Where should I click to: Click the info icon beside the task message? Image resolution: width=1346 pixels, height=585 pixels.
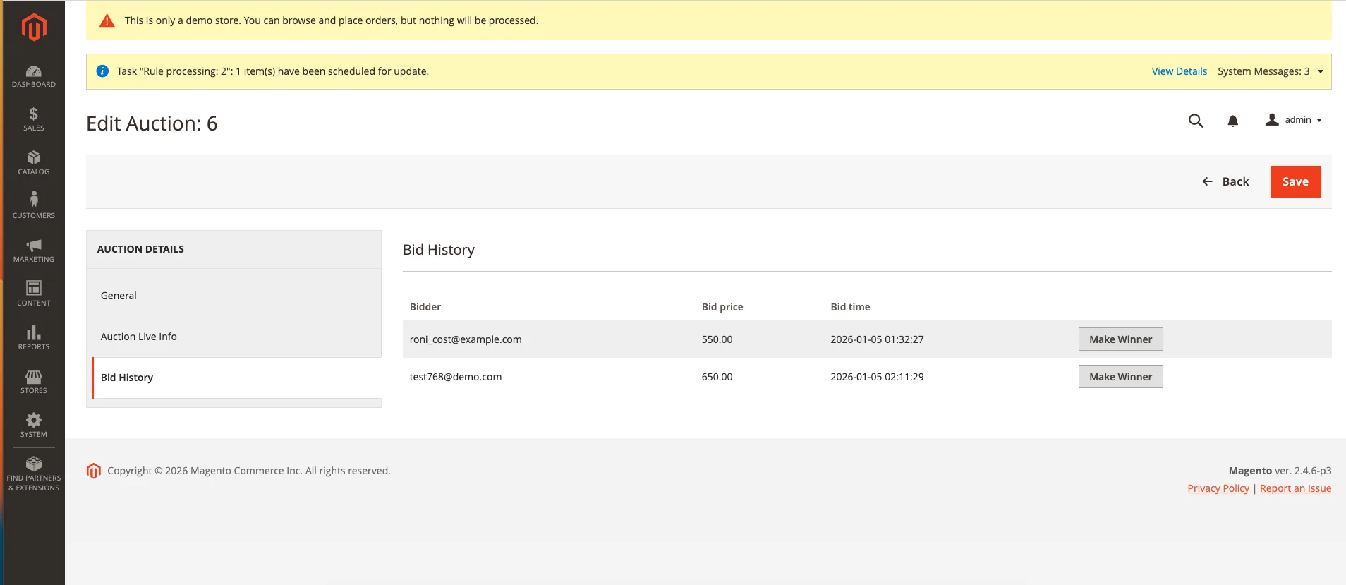click(x=102, y=71)
